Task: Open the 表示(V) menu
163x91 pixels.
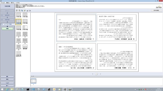Action: (x=12, y=3)
